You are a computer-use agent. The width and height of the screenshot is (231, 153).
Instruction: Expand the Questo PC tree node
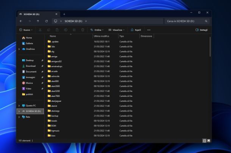point(19,106)
